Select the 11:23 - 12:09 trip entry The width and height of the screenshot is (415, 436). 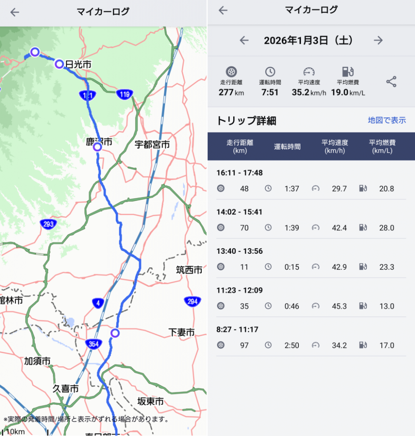click(x=311, y=298)
